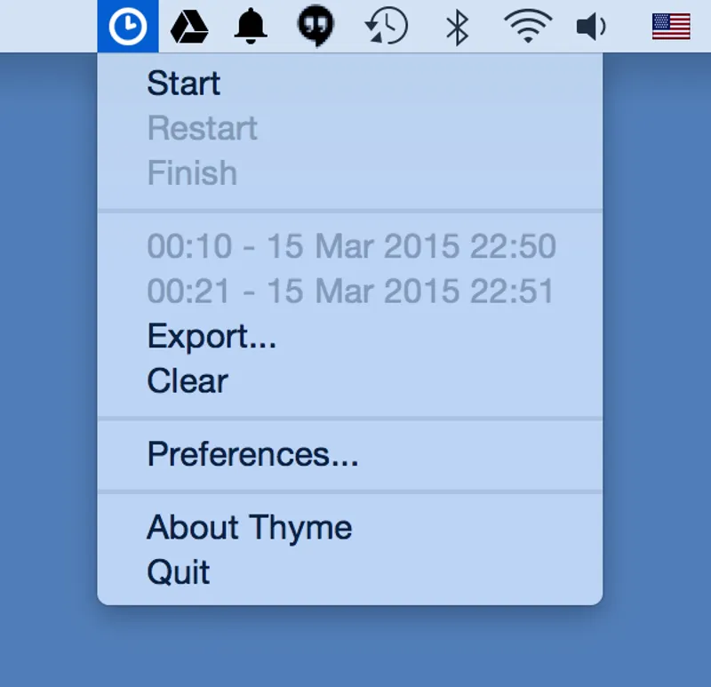This screenshot has height=687, width=711.
Task: Open the Thyme timer menu bar icon
Action: [128, 26]
